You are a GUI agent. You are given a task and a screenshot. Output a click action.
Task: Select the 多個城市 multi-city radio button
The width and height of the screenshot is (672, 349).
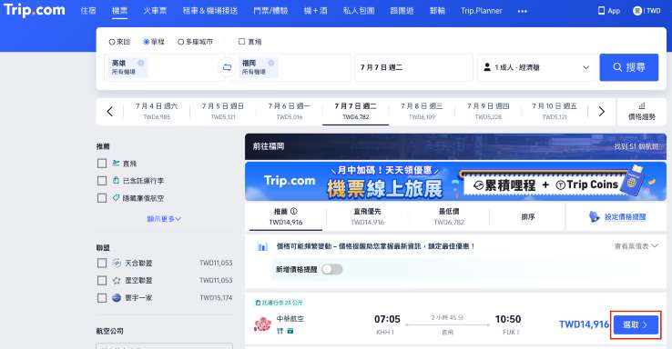[x=181, y=42]
